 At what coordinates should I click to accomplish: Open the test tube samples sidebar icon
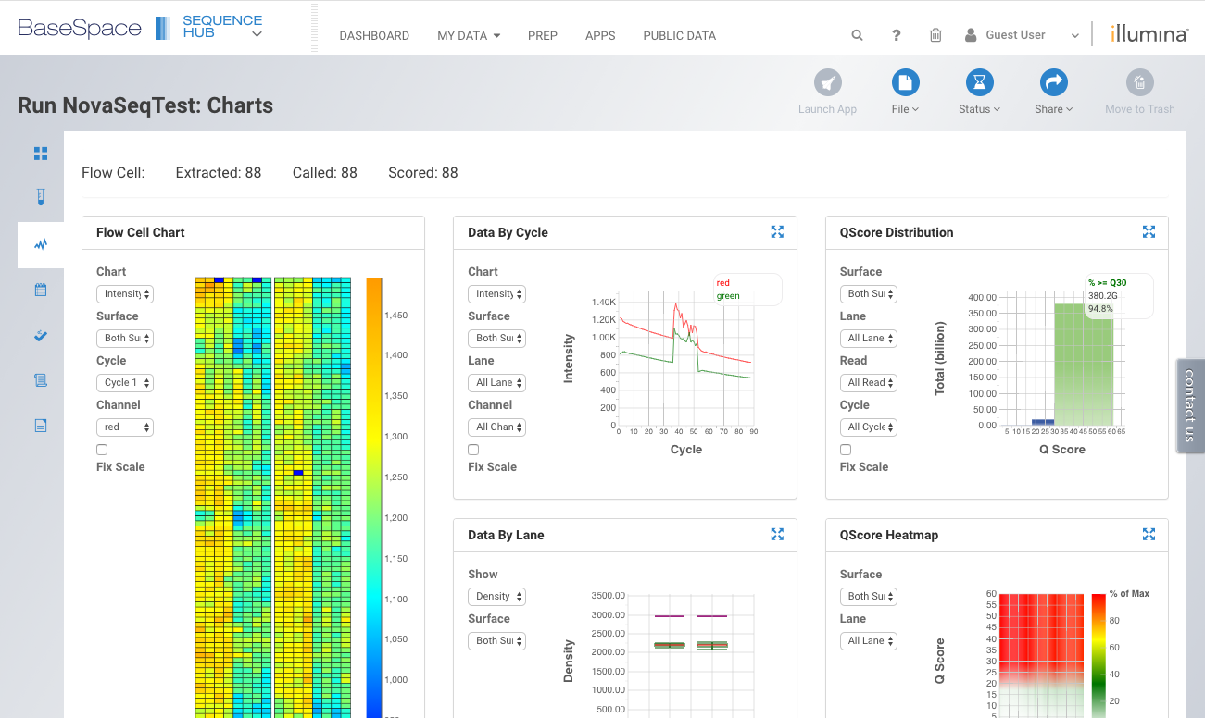click(41, 197)
